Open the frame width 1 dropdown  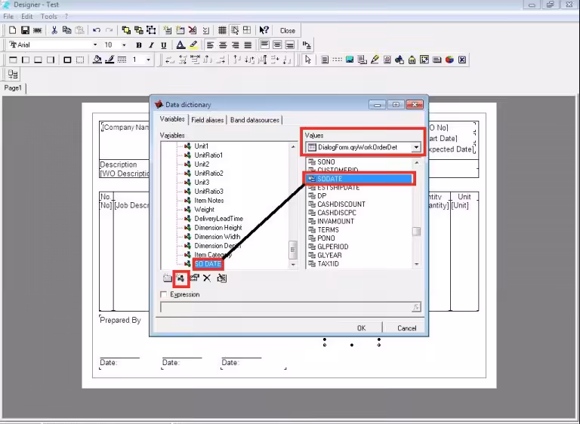(x=148, y=60)
